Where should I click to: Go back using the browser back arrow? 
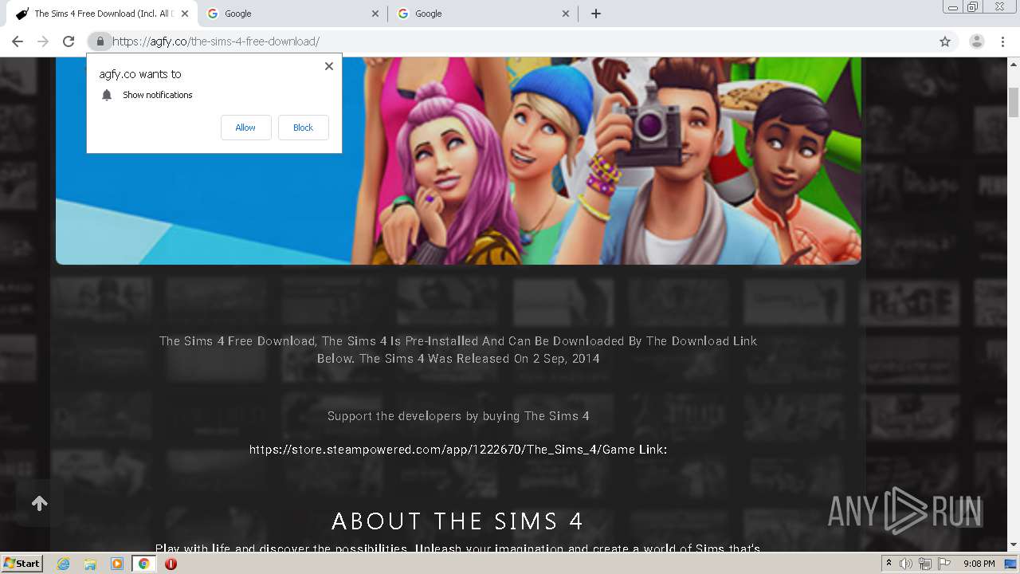tap(18, 41)
